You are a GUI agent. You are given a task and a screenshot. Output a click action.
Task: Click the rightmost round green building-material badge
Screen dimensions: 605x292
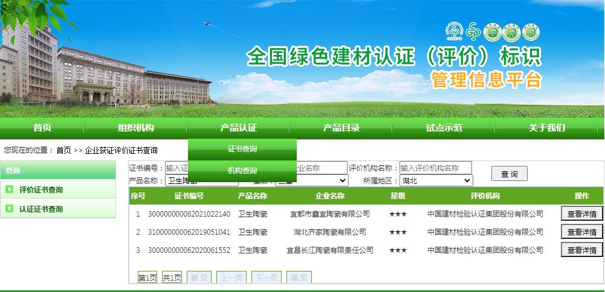531,31
